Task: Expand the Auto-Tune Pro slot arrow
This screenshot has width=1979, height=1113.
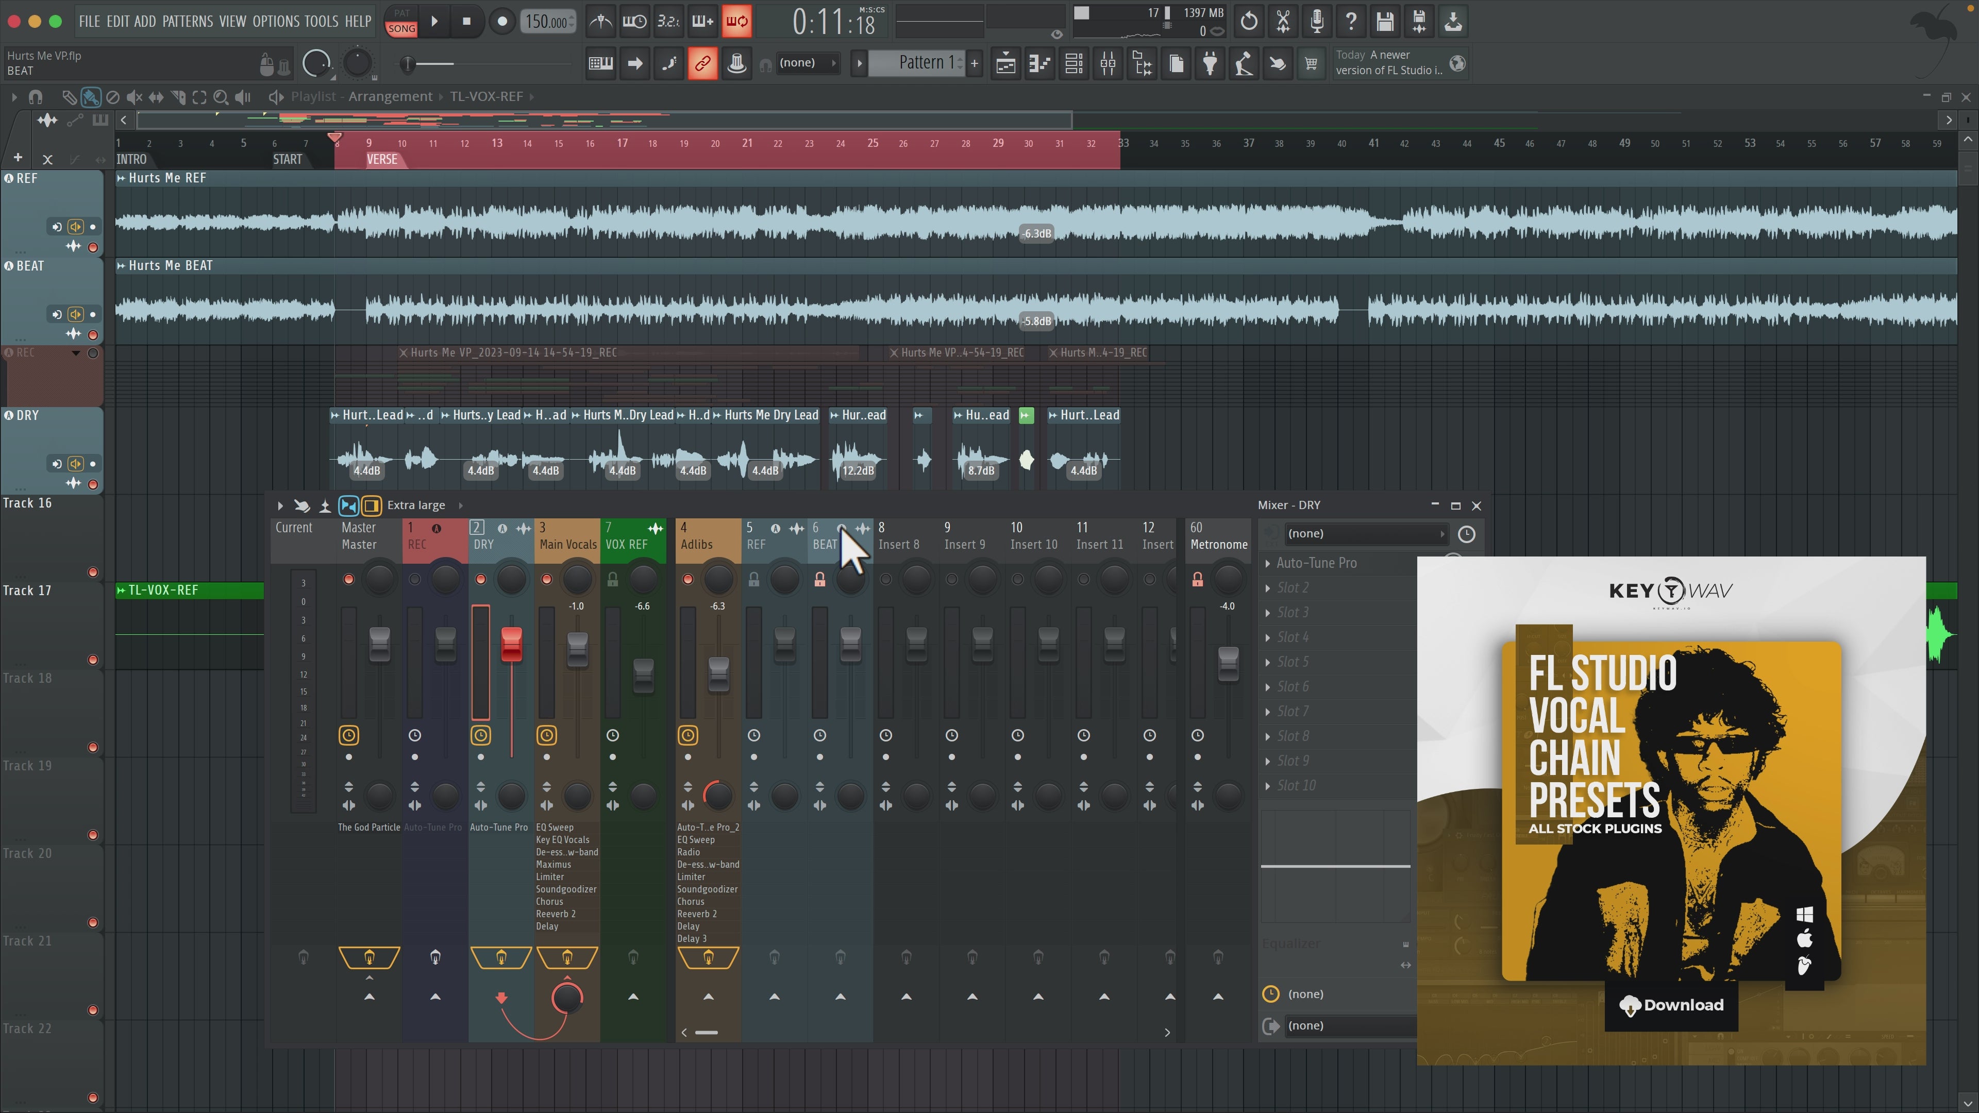Action: (x=1268, y=563)
